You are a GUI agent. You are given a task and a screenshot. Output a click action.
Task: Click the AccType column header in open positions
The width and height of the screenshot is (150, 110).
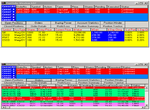20,30
